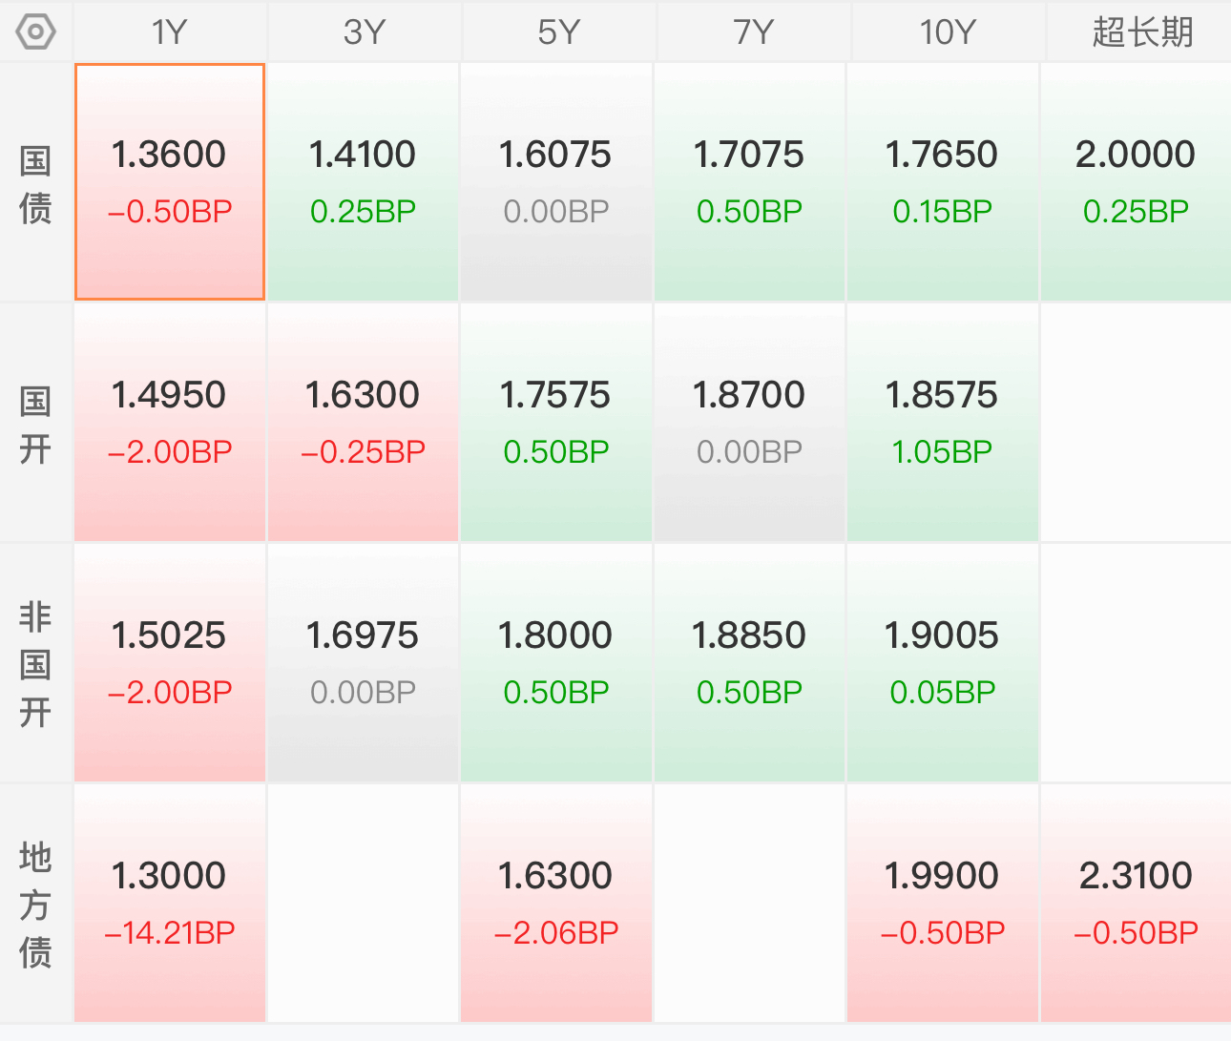Screen dimensions: 1231x1041
Task: Select 非国开 1Y cell showing 1.5025
Action: (170, 663)
